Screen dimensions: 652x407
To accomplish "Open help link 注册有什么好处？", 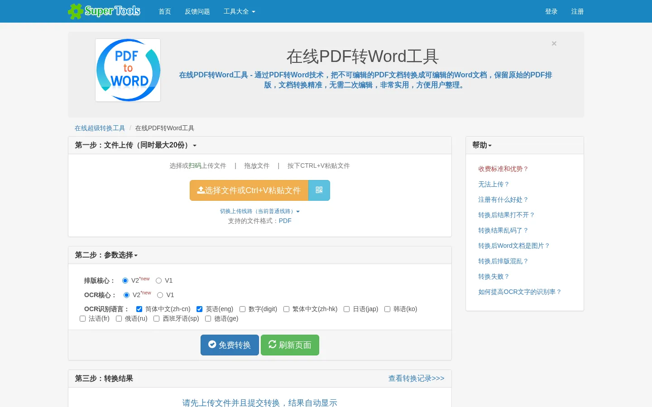I will [x=503, y=199].
